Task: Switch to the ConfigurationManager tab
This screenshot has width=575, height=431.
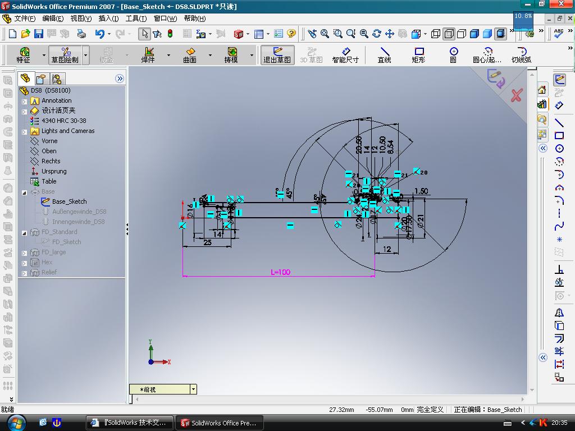Action: (x=57, y=79)
